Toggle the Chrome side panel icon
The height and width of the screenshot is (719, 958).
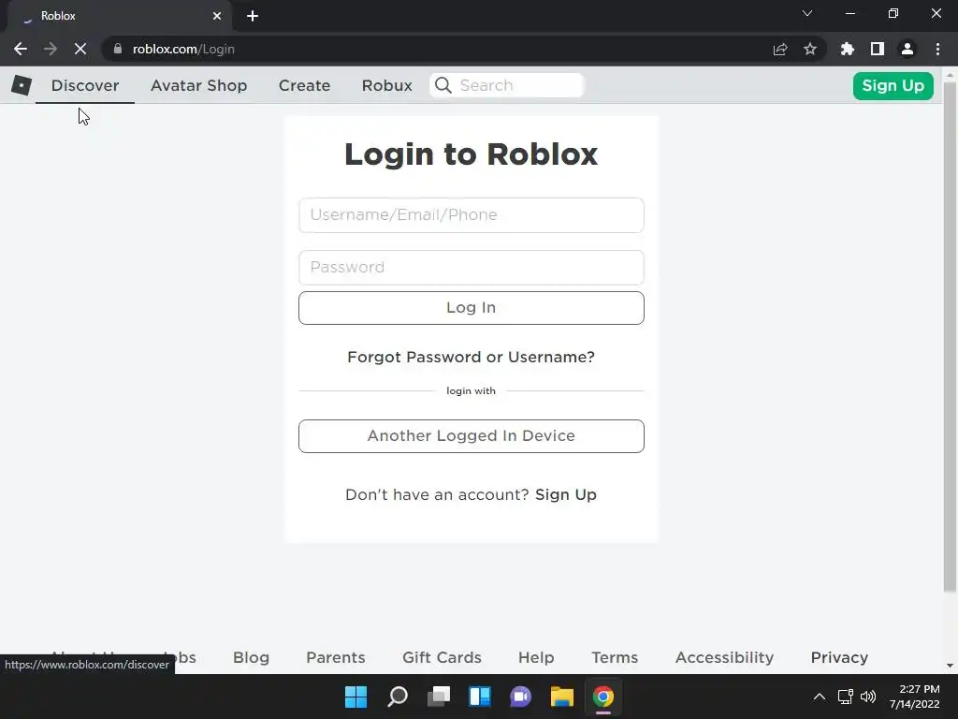[878, 49]
